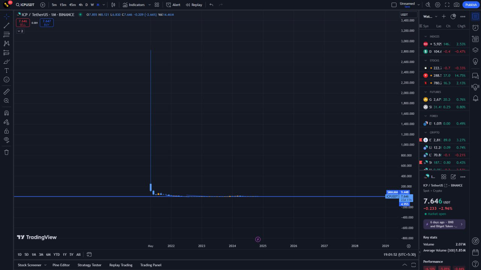This screenshot has height=270, width=481.
Task: Expand Unnamed layout menu arrow
Action: [x=419, y=5]
